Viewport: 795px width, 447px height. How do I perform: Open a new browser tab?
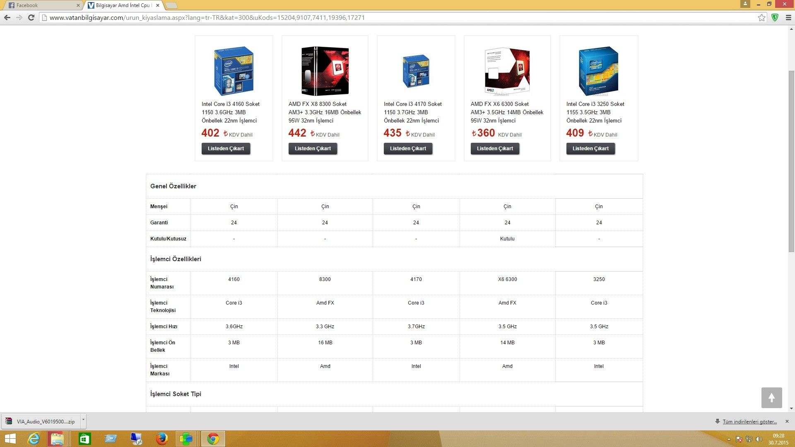click(171, 5)
